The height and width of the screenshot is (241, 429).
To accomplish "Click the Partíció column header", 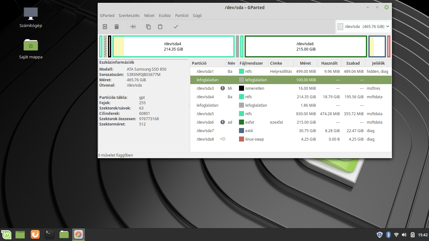I will pos(208,63).
